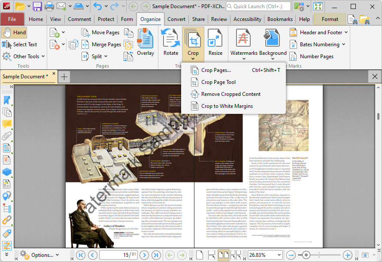
Task: Select continuous page layout
Action: [212, 255]
